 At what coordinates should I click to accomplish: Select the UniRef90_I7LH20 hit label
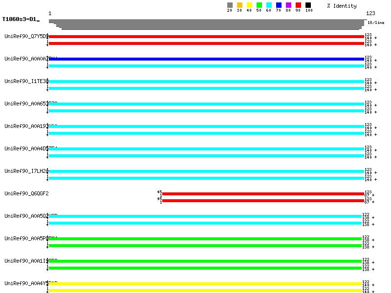point(26,171)
